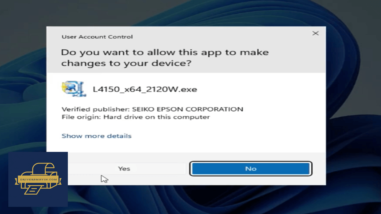Select the L4150_x64_2120W.exe file name

[145, 89]
